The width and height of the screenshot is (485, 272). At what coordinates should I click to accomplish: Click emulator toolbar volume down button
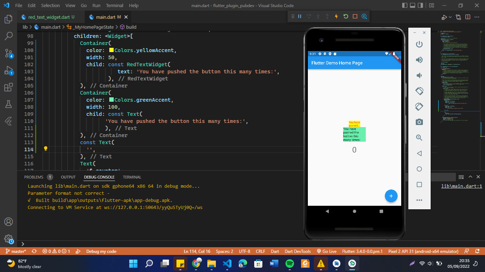pyautogui.click(x=419, y=75)
